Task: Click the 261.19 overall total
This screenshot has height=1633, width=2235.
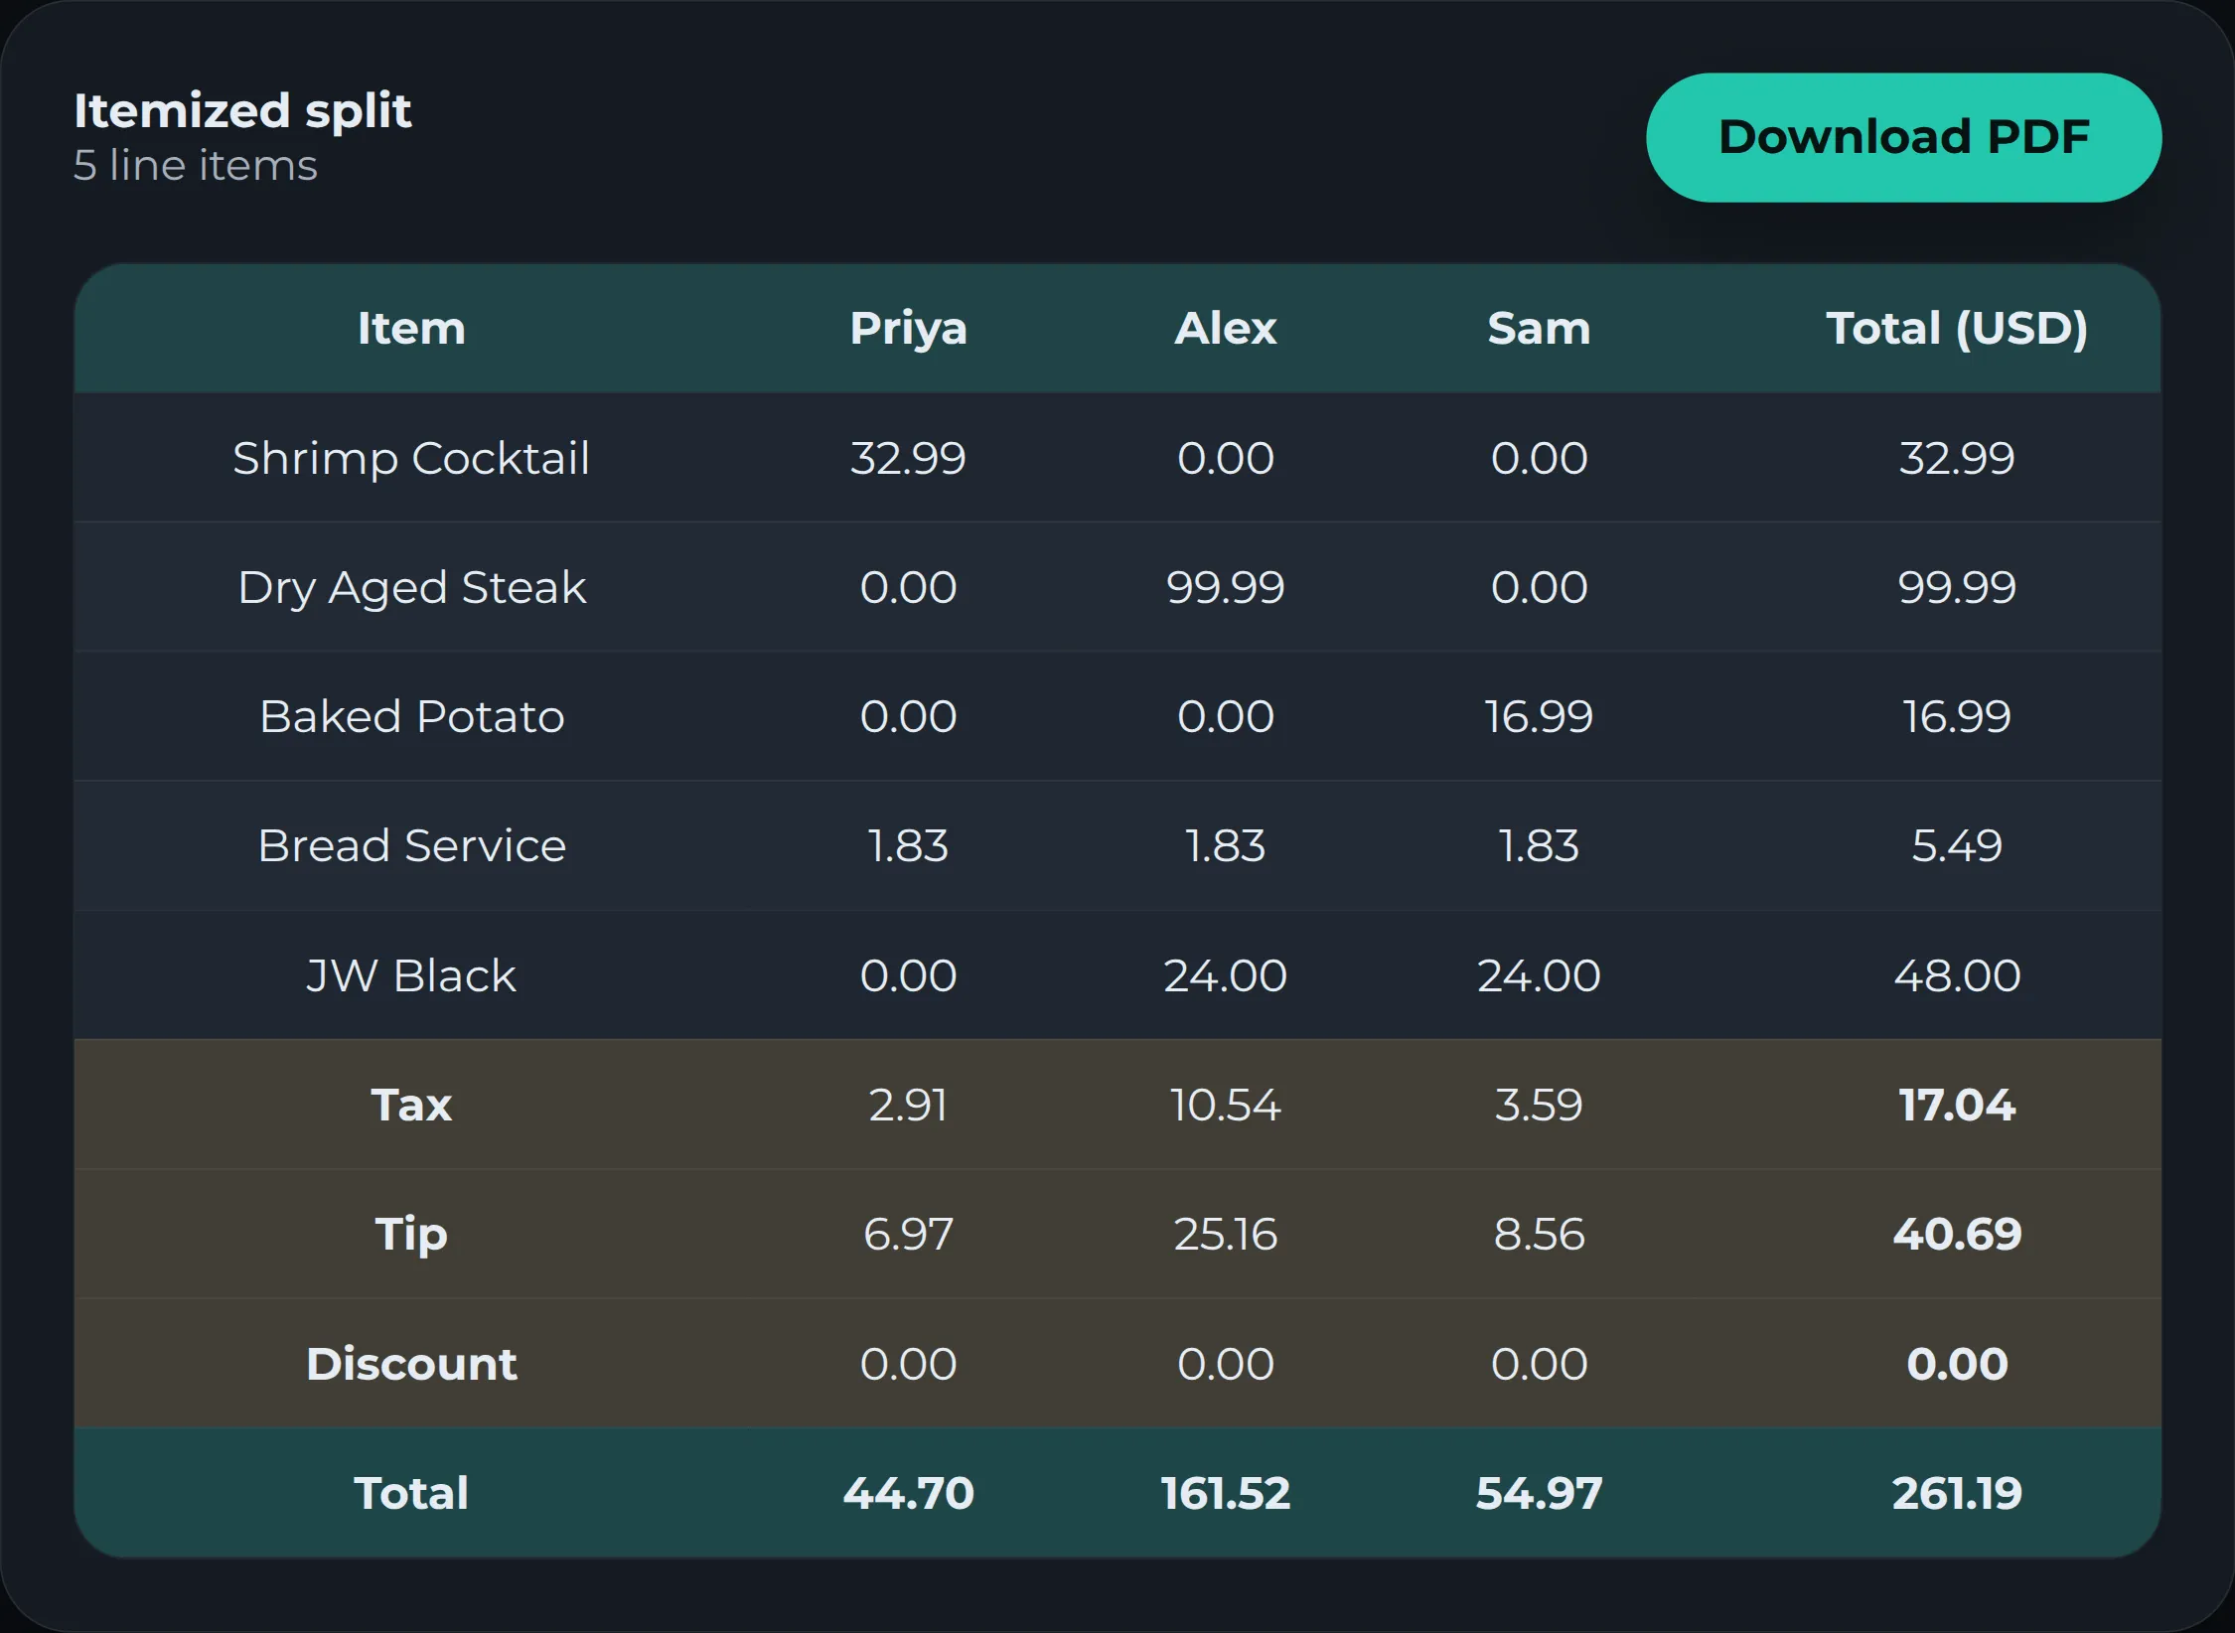Action: tap(1957, 1493)
